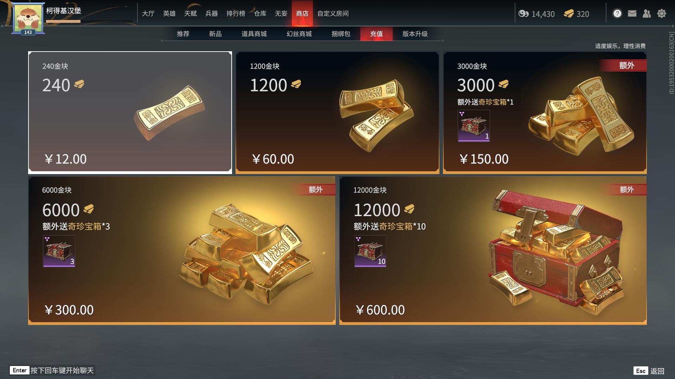Switch to the 英雄 tab

(x=169, y=13)
